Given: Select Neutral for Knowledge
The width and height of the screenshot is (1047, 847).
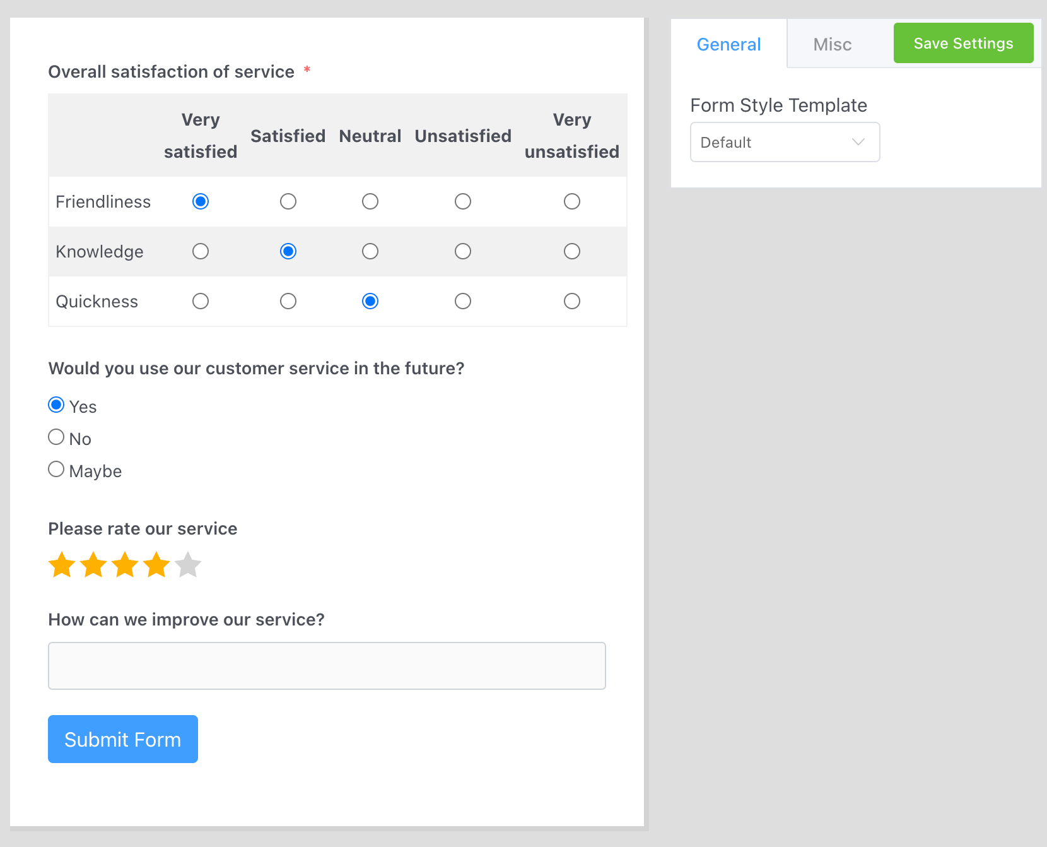Looking at the screenshot, I should pos(370,251).
